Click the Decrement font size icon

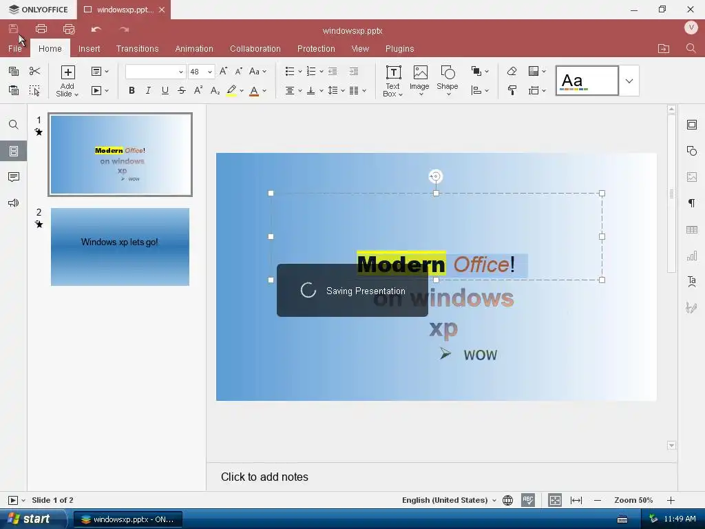point(239,71)
